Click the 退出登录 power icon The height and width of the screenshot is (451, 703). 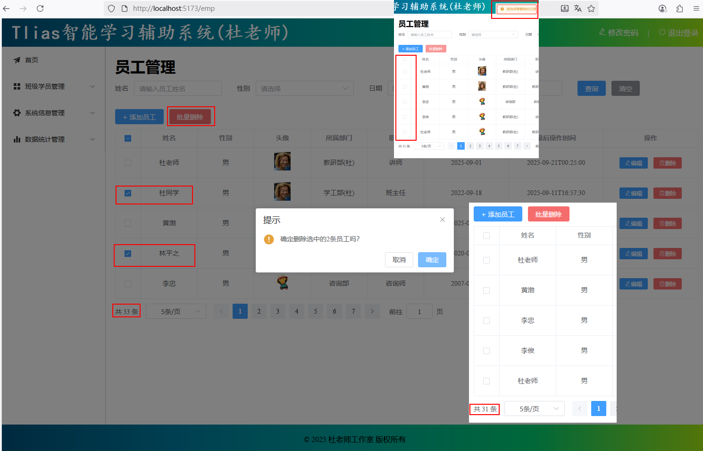(x=662, y=32)
